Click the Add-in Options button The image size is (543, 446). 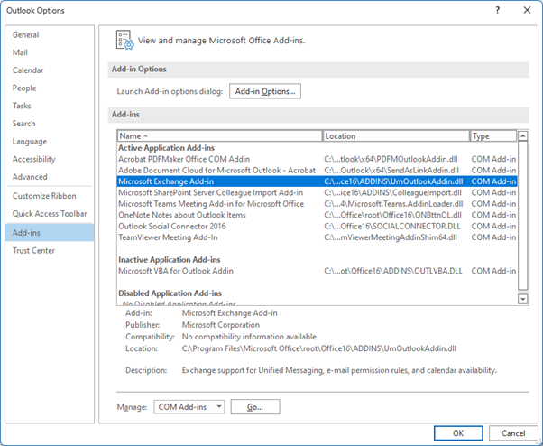(265, 91)
